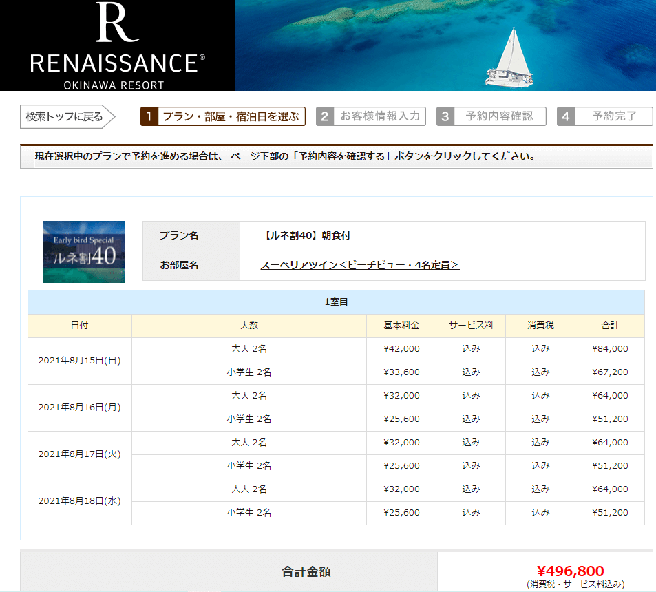The image size is (656, 592).
Task: Select step 2 お客様情報入力
Action: click(370, 116)
